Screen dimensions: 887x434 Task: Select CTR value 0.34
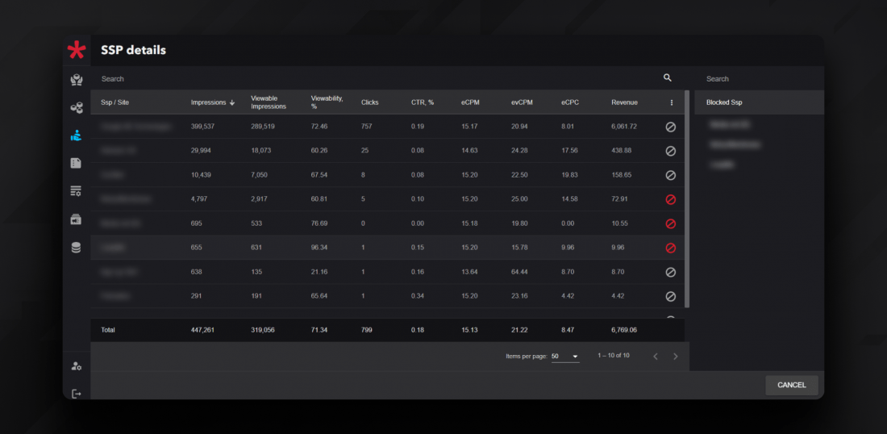click(x=418, y=297)
